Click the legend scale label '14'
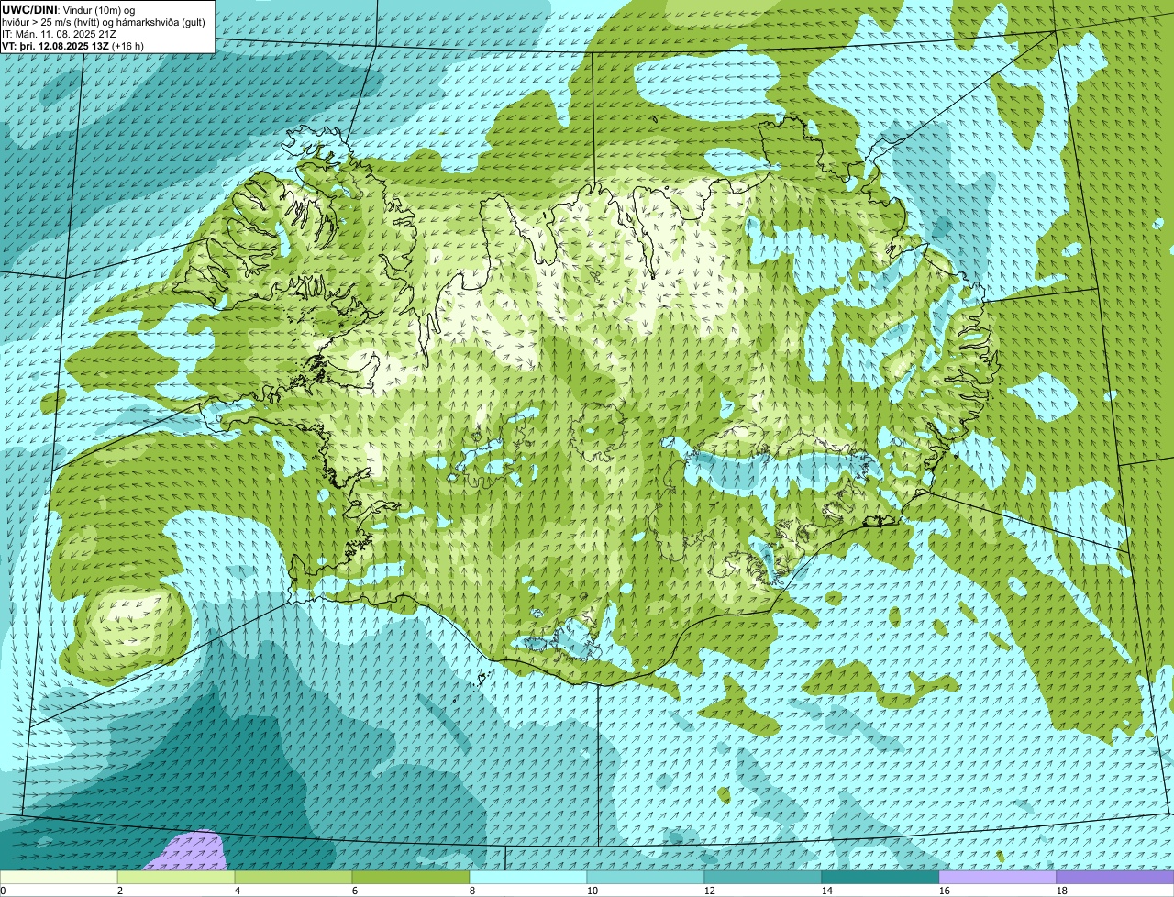 tap(827, 891)
